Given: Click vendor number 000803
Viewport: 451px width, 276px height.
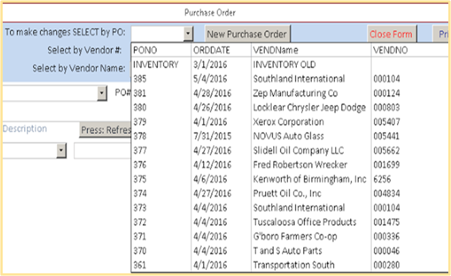Looking at the screenshot, I should tap(387, 107).
